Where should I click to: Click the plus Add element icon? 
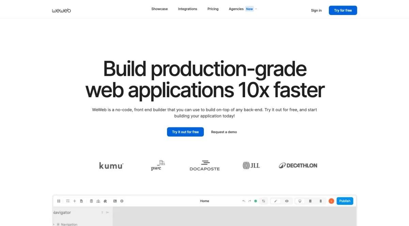point(75,201)
